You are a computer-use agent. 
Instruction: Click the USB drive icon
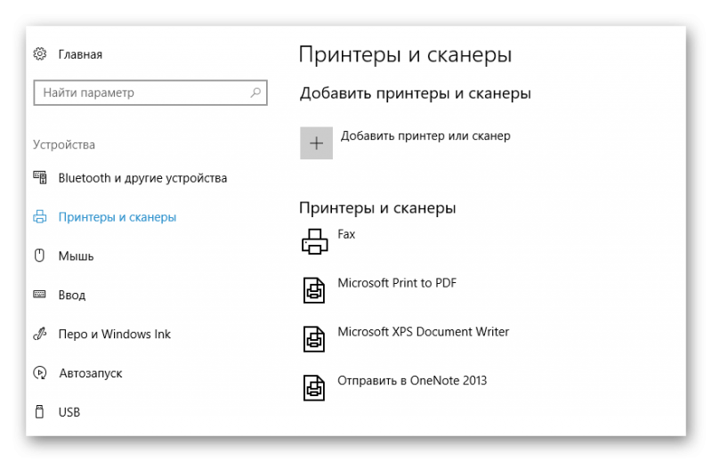40,412
